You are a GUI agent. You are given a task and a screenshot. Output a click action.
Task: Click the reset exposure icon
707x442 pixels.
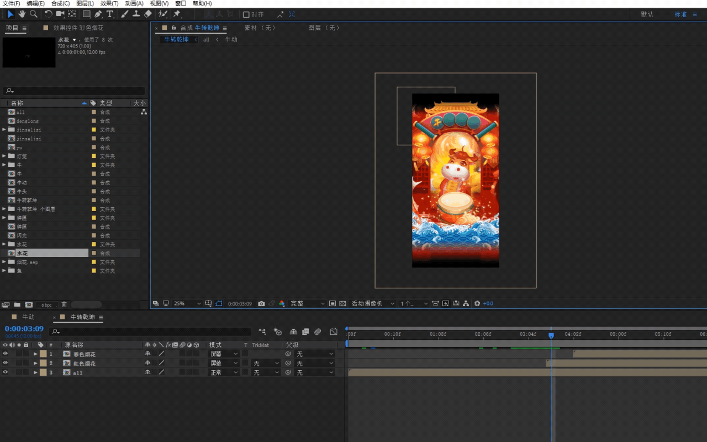(477, 304)
